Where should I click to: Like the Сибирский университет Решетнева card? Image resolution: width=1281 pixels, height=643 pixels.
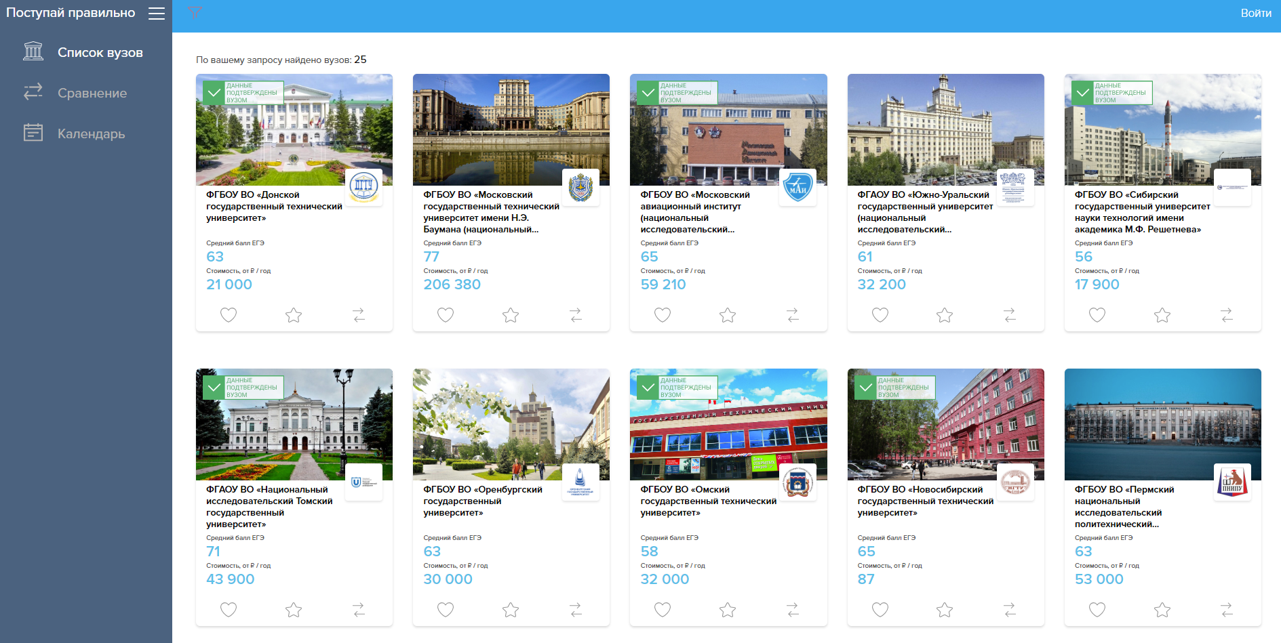click(1097, 315)
